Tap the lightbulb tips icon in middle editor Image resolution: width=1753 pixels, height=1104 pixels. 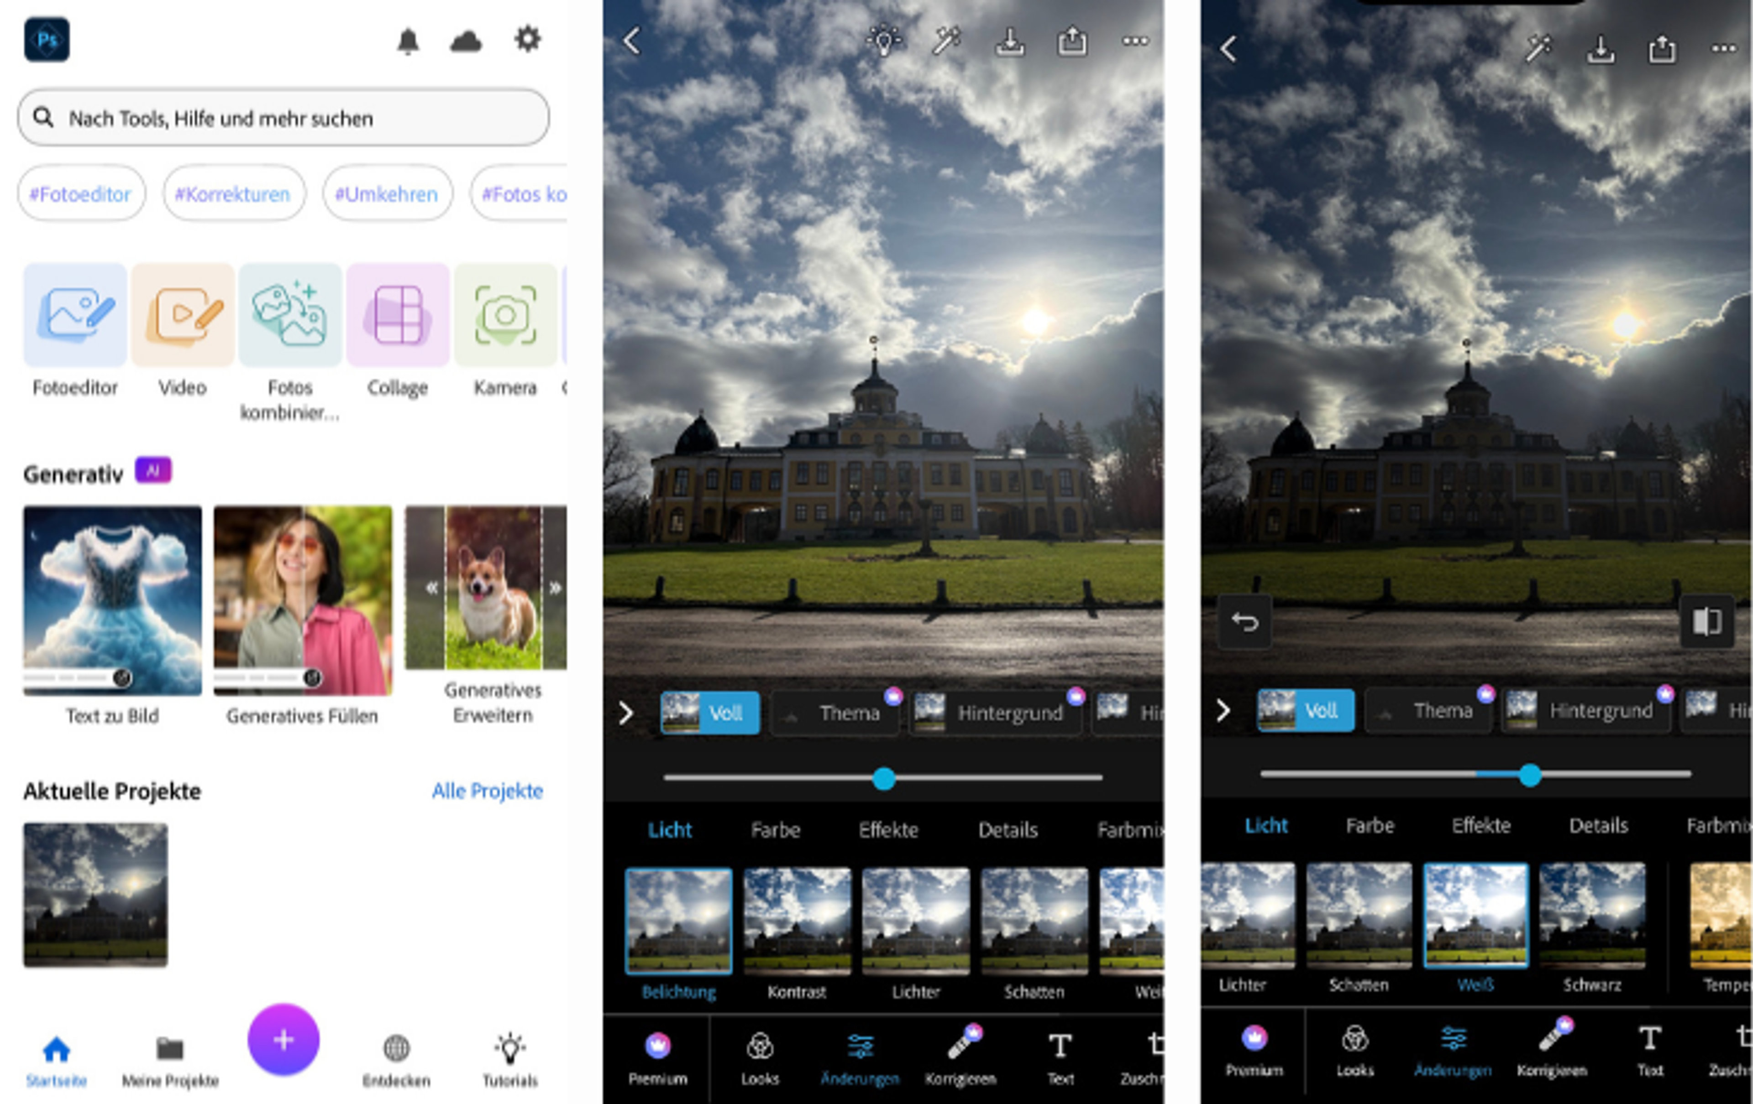pyautogui.click(x=884, y=41)
